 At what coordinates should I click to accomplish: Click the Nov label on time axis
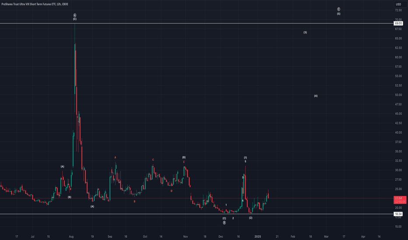[x=186, y=237]
